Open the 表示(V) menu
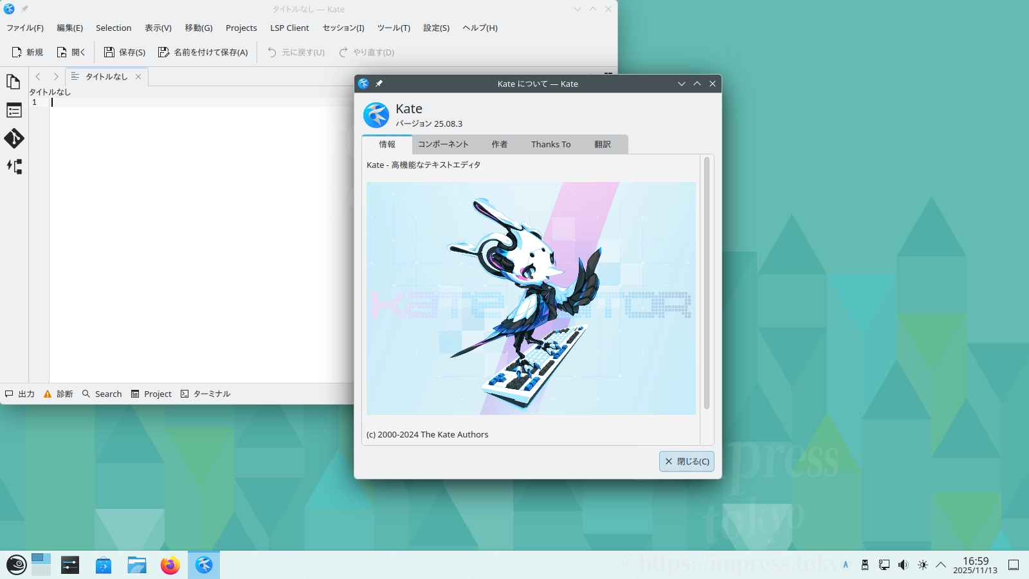The height and width of the screenshot is (579, 1029). (158, 28)
